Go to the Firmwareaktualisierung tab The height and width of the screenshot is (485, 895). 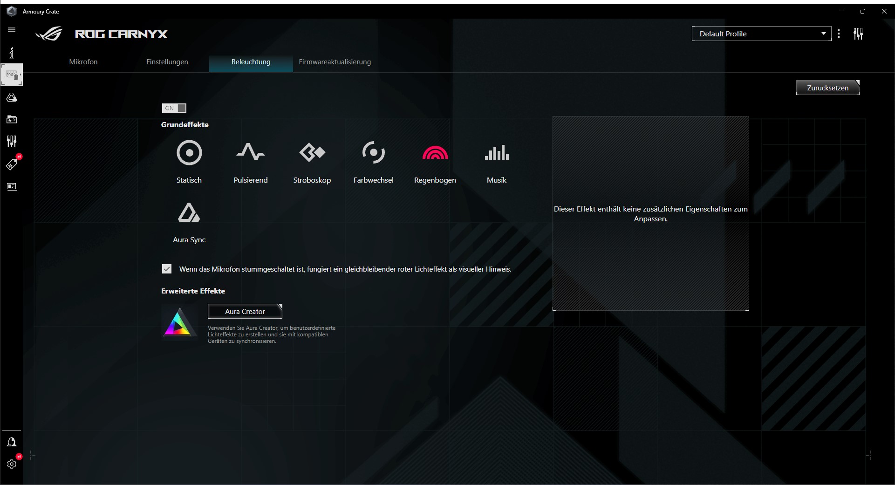click(335, 62)
